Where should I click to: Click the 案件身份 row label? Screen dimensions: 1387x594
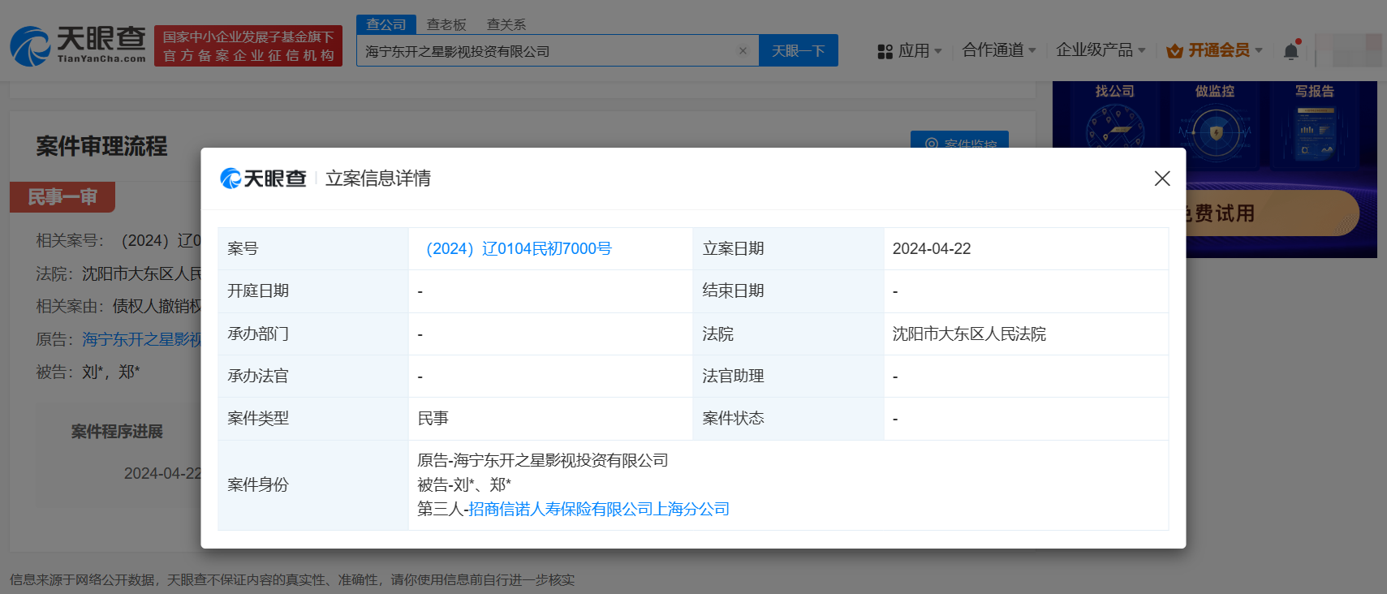258,485
